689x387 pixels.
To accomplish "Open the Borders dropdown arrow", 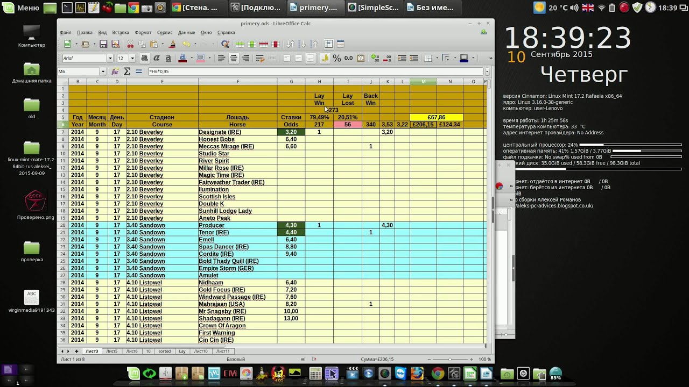I will tap(437, 58).
